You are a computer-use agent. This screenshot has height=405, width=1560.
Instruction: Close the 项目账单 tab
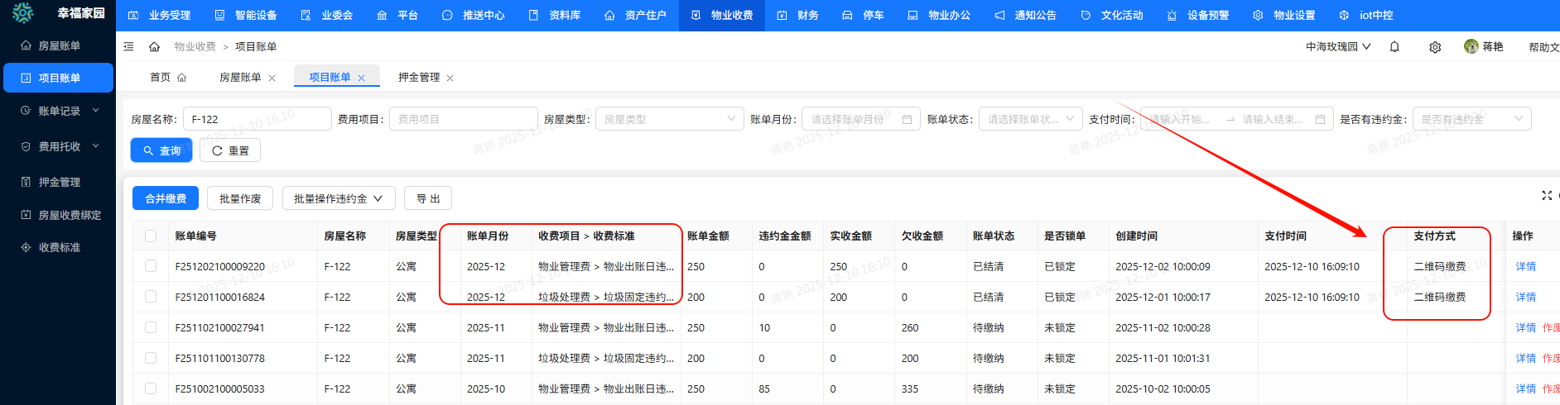(x=361, y=78)
